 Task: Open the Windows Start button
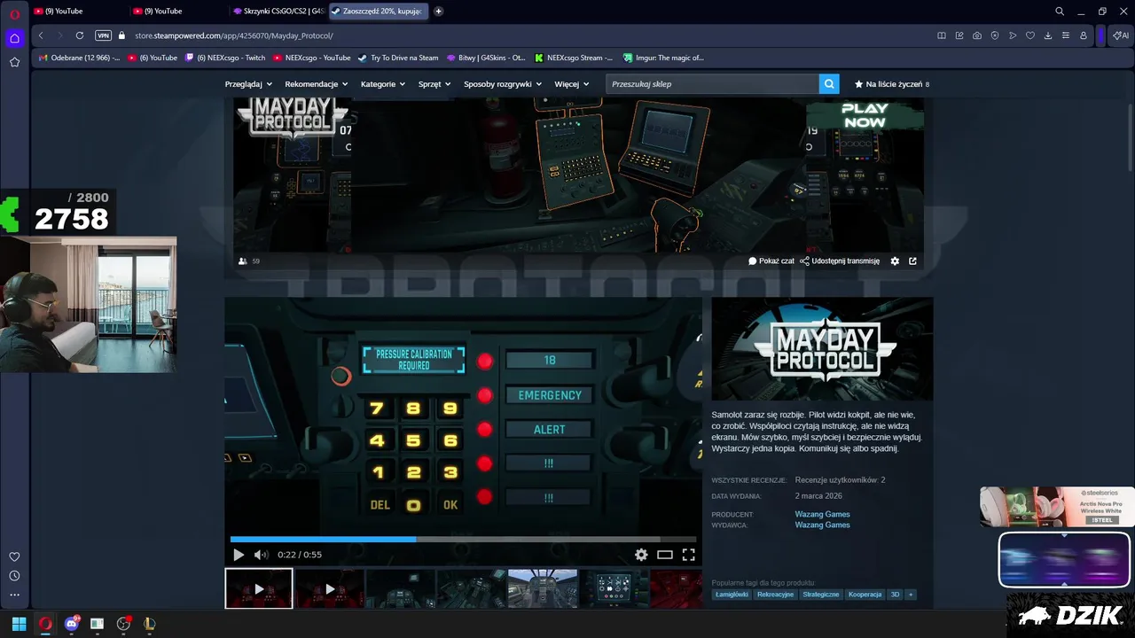[19, 624]
